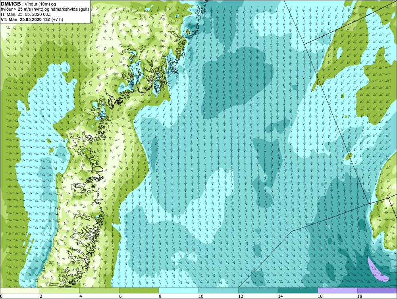The width and height of the screenshot is (397, 299).
Task: Select the 6–8 m/s dark green swatch
Action: pos(139,290)
